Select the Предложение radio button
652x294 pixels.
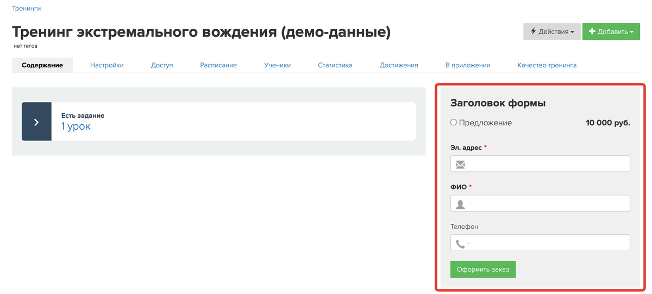454,123
